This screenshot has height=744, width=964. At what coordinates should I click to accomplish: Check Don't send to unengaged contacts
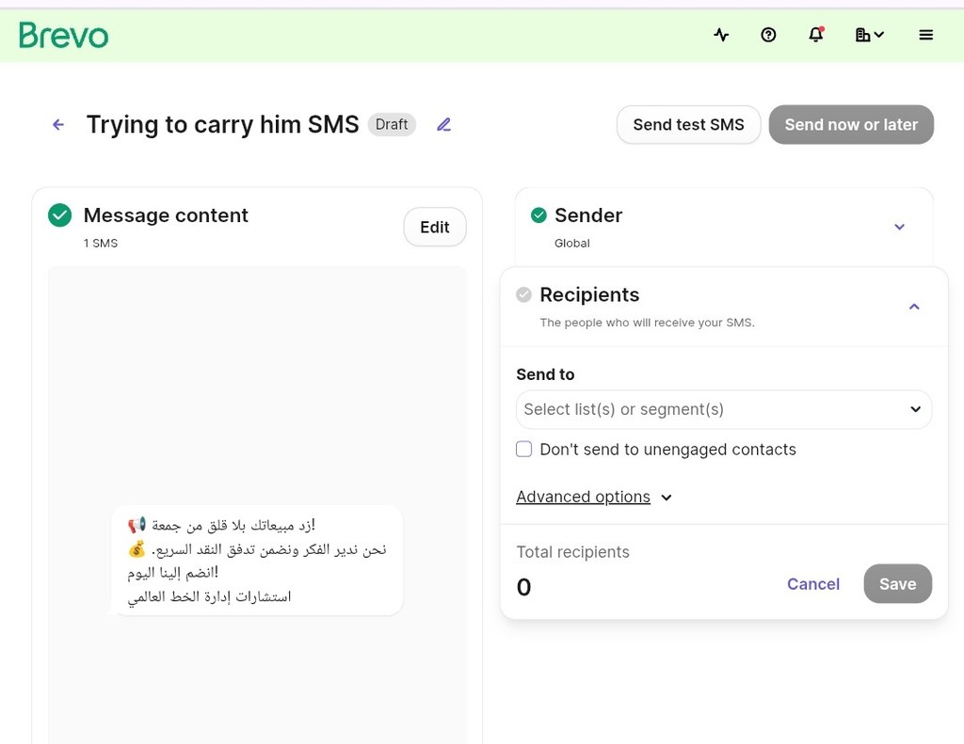tap(523, 449)
